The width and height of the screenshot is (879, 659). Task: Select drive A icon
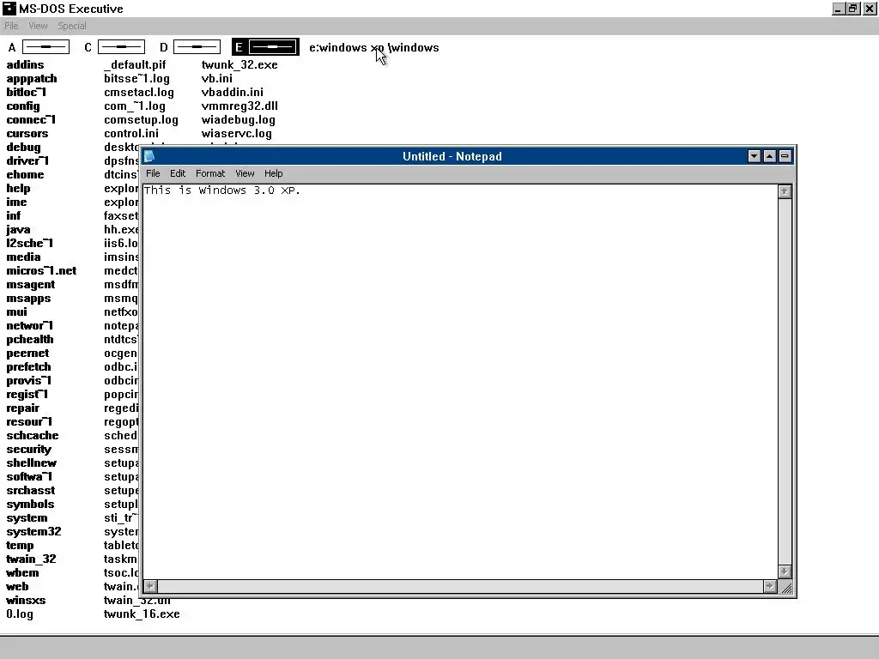point(46,47)
